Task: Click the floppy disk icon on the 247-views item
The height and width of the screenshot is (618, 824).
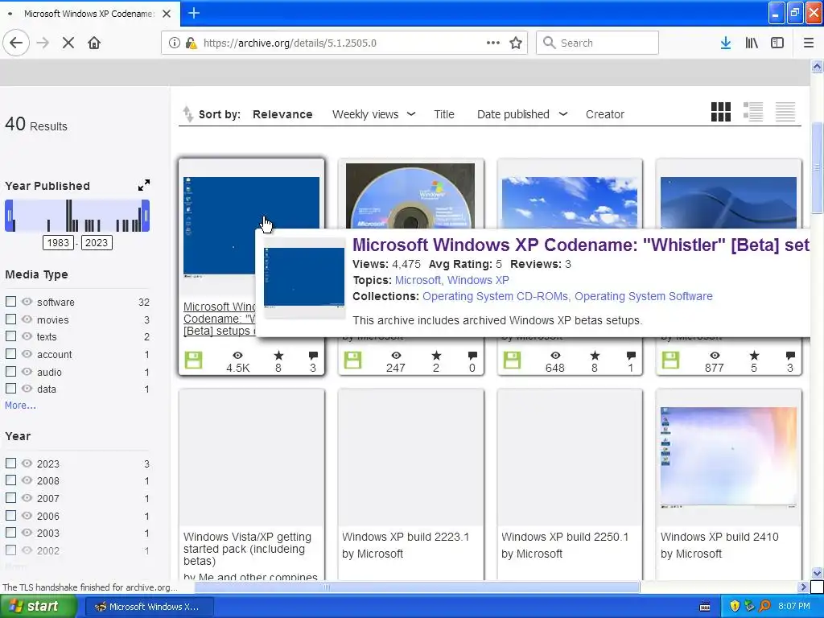Action: (x=352, y=360)
